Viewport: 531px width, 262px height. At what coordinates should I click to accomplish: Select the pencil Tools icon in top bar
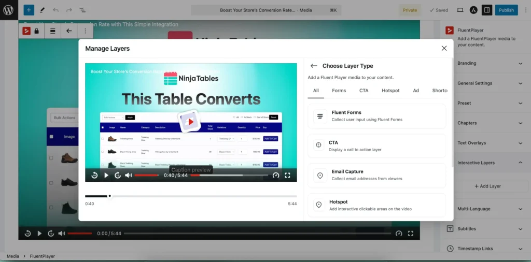tap(43, 10)
